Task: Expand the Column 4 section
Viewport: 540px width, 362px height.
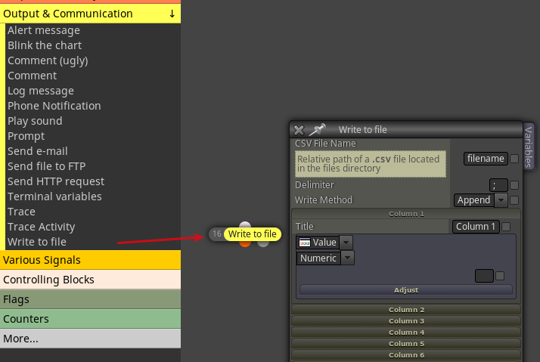Action: pyautogui.click(x=406, y=333)
